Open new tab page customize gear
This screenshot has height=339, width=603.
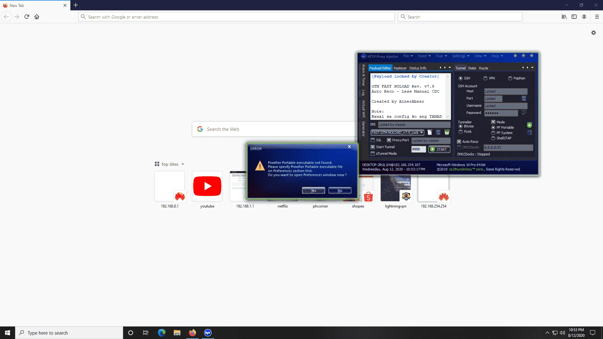click(x=594, y=33)
